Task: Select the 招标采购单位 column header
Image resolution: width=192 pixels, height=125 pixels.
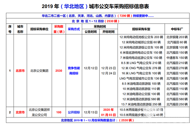Action: click(x=39, y=29)
